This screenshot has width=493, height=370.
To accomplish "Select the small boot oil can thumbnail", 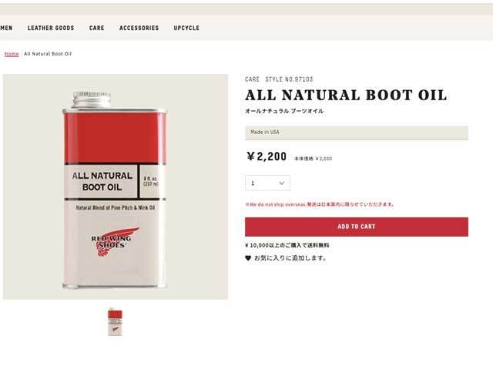I will 115,322.
